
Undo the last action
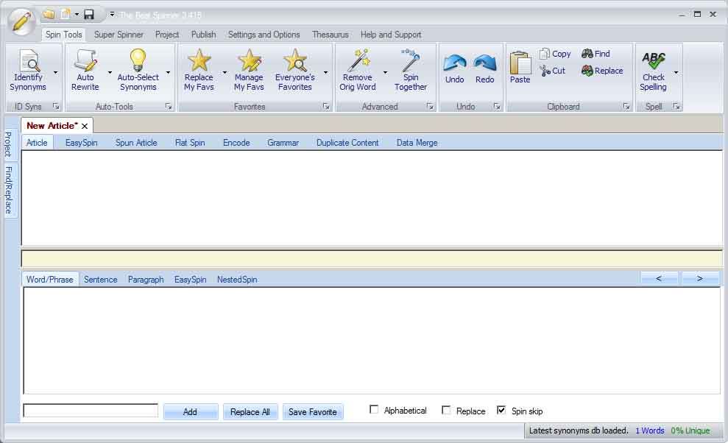(454, 68)
